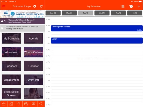Open settings gear next to G-Summit Europe
The width and height of the screenshot is (143, 107).
[x=35, y=6]
